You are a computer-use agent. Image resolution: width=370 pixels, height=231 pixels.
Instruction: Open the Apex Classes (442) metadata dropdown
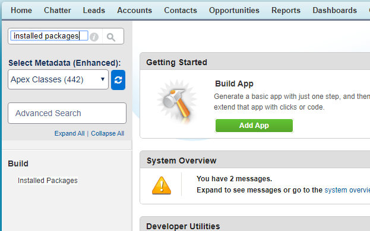click(x=58, y=79)
